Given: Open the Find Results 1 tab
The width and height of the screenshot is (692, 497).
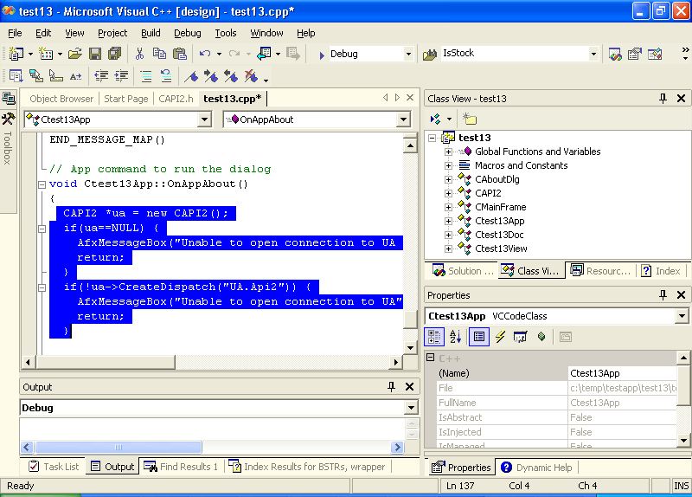Looking at the screenshot, I should 181,467.
